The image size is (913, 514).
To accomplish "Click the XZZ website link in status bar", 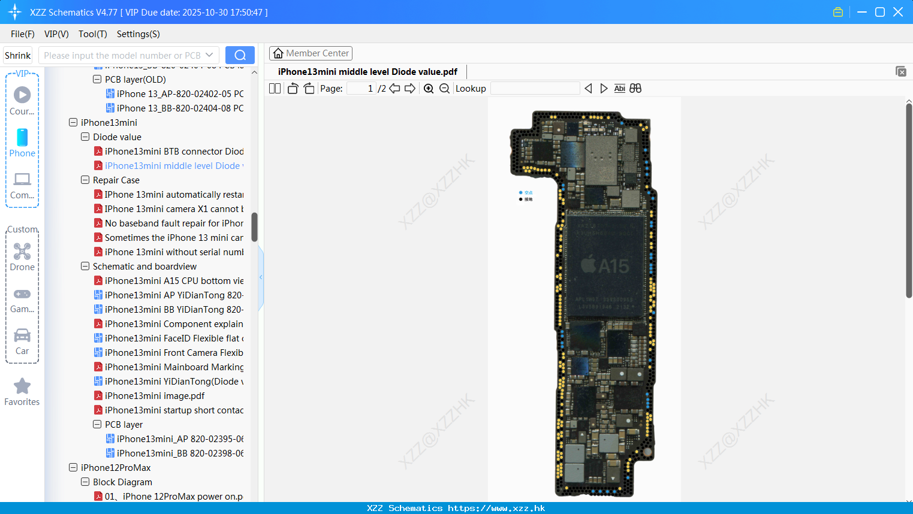I will point(496,508).
